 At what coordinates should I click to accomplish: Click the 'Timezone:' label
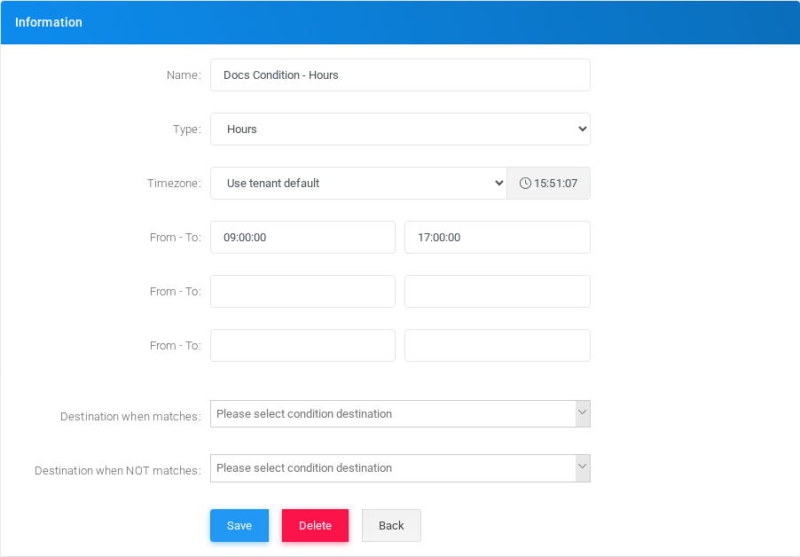tap(174, 183)
